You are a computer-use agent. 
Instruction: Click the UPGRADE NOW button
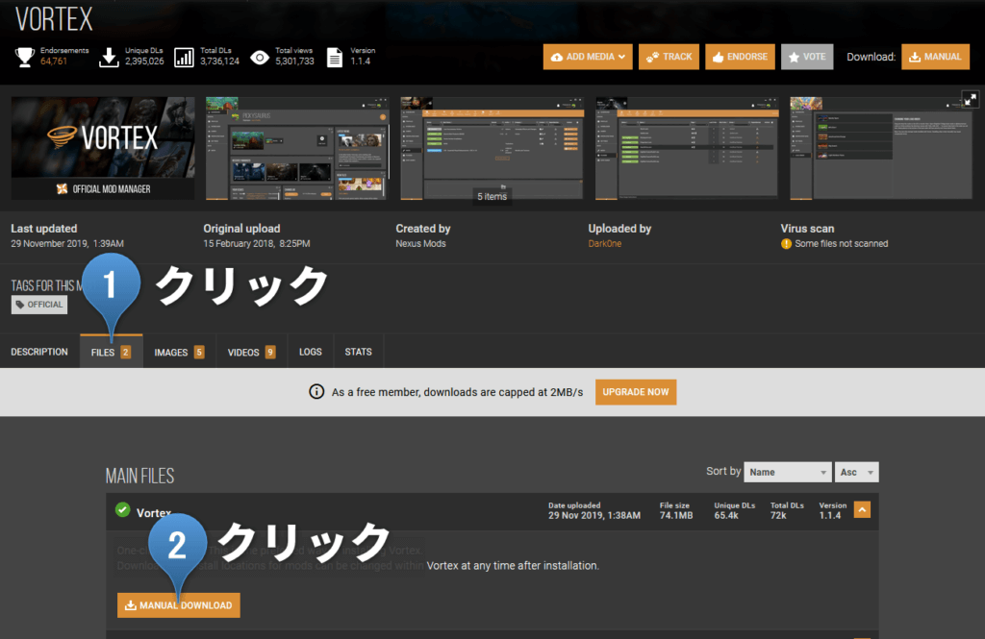click(x=635, y=391)
